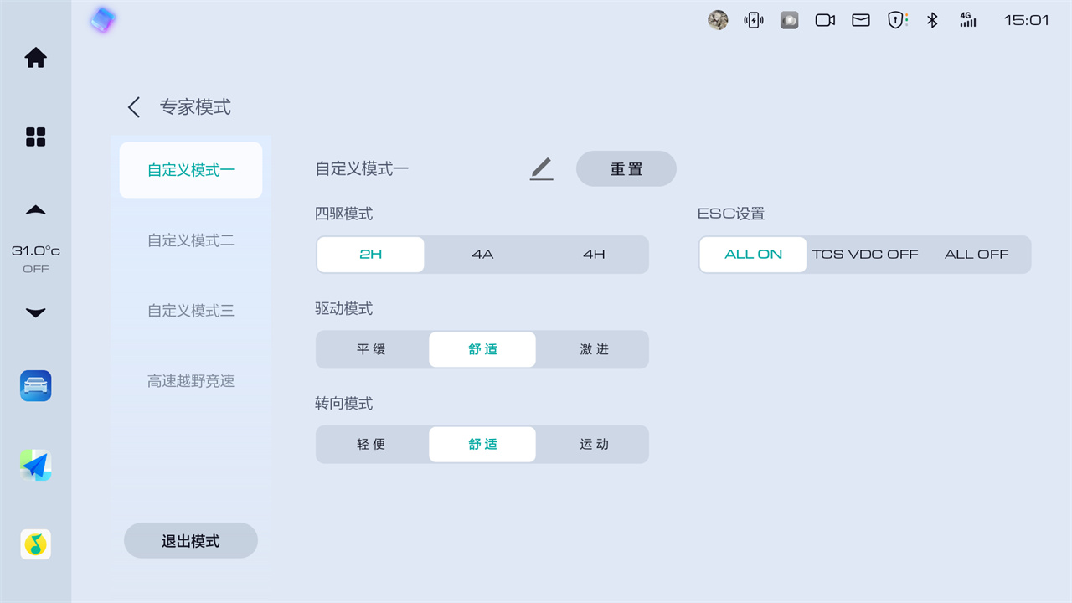The height and width of the screenshot is (603, 1072).
Task: Switch ESC setting to ALL OFF
Action: click(x=976, y=255)
